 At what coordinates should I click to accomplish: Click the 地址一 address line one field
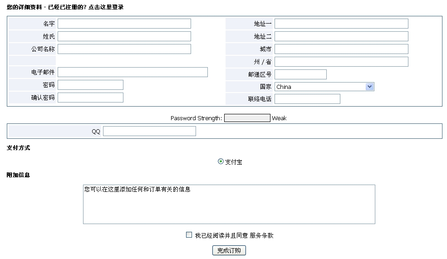click(x=341, y=24)
